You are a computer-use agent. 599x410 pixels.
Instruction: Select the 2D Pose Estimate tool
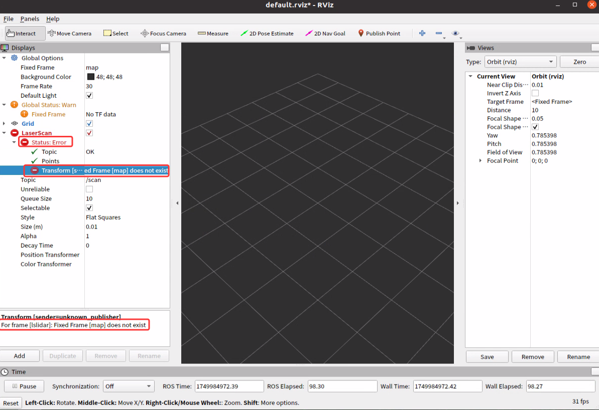(x=268, y=33)
